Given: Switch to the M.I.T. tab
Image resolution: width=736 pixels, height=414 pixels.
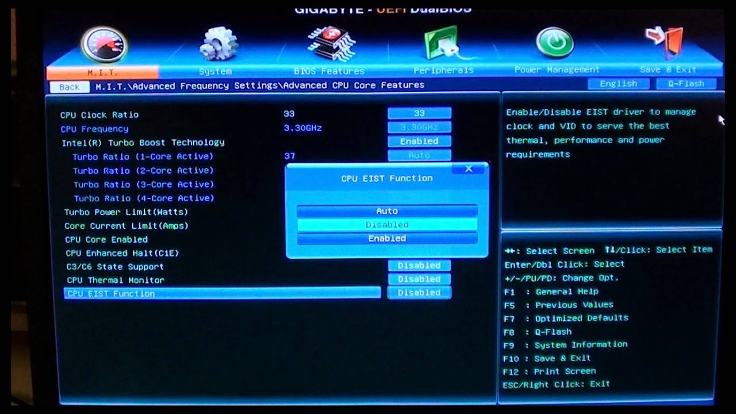Looking at the screenshot, I should tap(102, 72).
